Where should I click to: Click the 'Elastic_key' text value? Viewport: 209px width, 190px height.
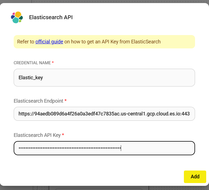31,78
